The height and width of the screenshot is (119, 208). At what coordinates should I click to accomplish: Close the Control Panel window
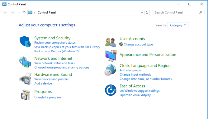coord(201,4)
